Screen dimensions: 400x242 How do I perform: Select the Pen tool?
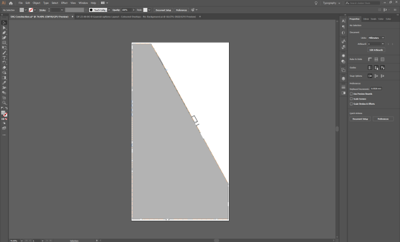click(4, 33)
